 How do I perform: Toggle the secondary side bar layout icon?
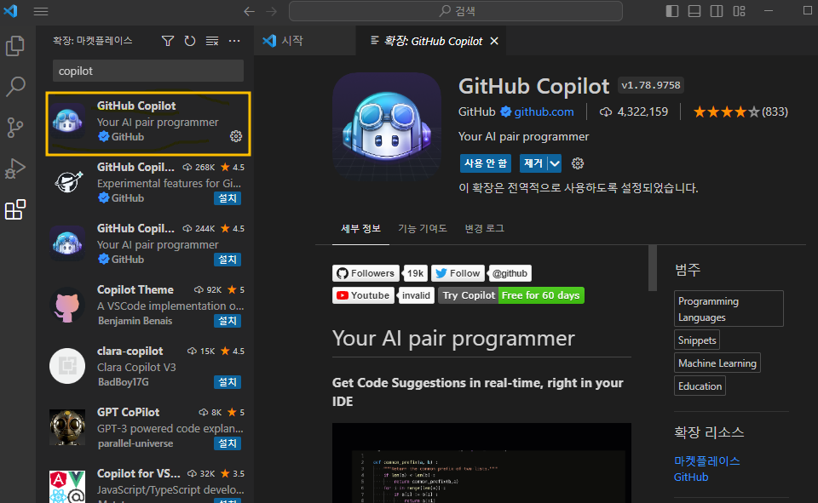[717, 11]
